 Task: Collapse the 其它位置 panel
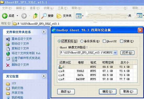click(44, 76)
